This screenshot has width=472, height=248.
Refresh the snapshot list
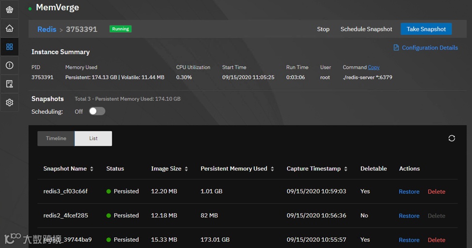point(452,138)
